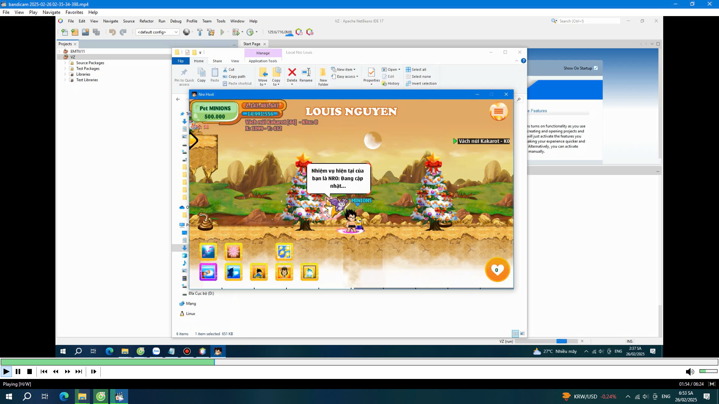Screen dimensions: 719x404
Task: Open NetBeans Profile menu
Action: pyautogui.click(x=192, y=21)
